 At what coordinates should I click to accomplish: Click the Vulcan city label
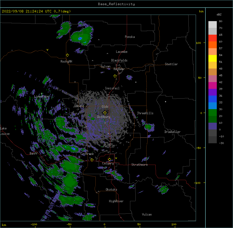coord(147,214)
